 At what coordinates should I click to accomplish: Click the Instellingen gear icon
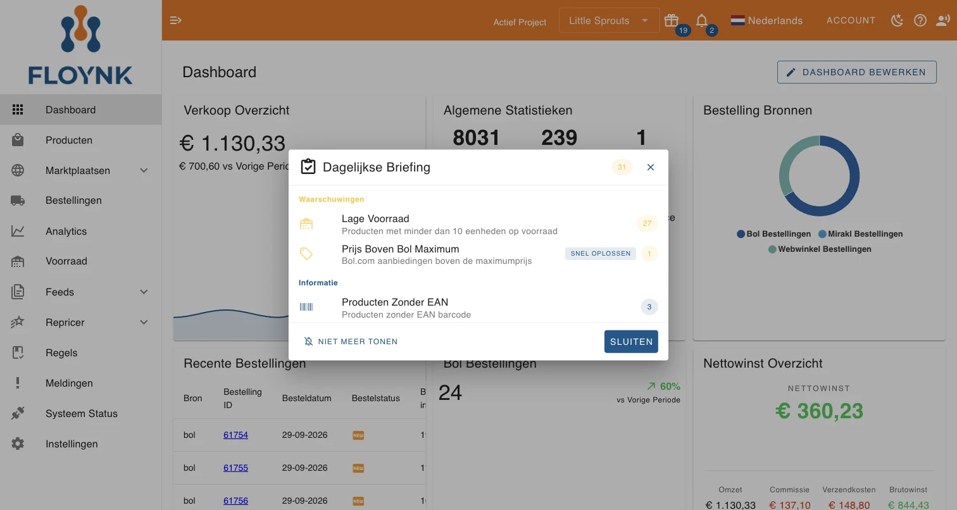point(18,444)
